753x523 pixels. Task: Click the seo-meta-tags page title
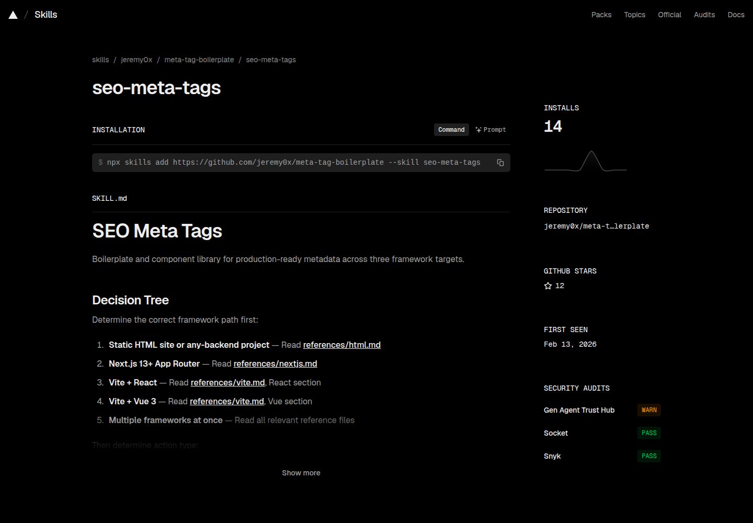coord(156,88)
